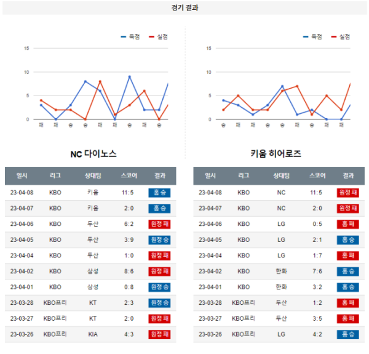
Task: Select the NC 다이노스 team title
Action: click(x=93, y=154)
